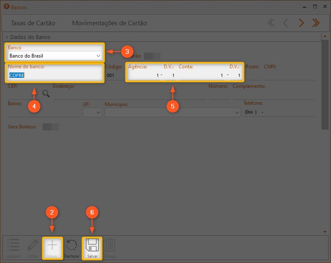Click the Apaga trash icon

point(110,246)
